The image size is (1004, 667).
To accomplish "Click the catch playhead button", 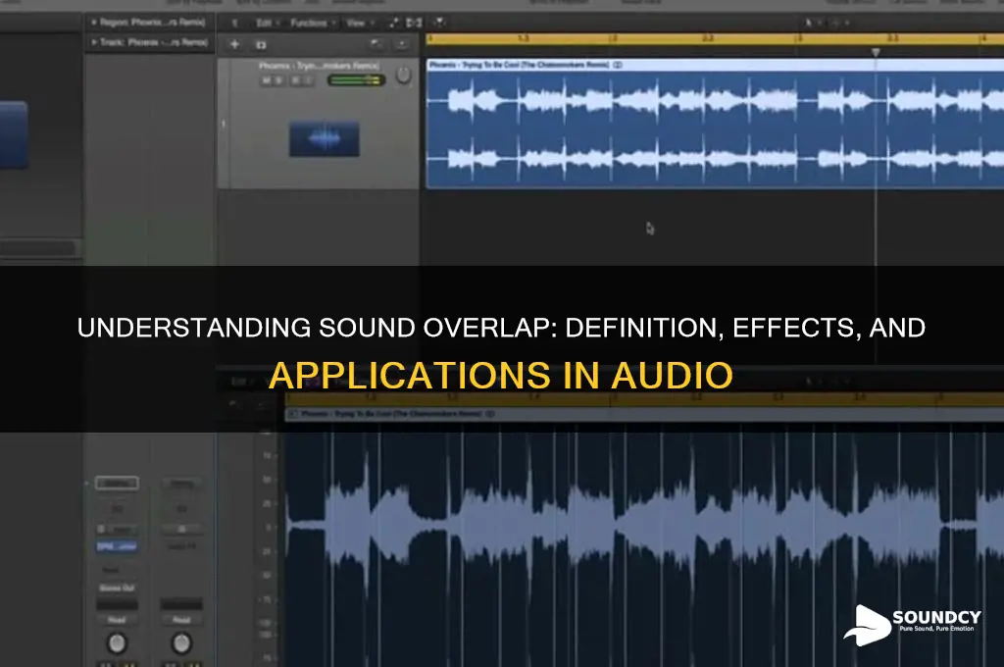I will 440,24.
